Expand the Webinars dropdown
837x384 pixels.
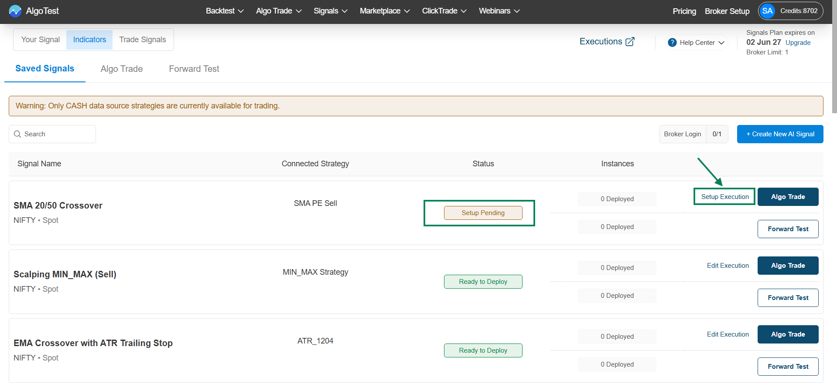[x=499, y=11]
